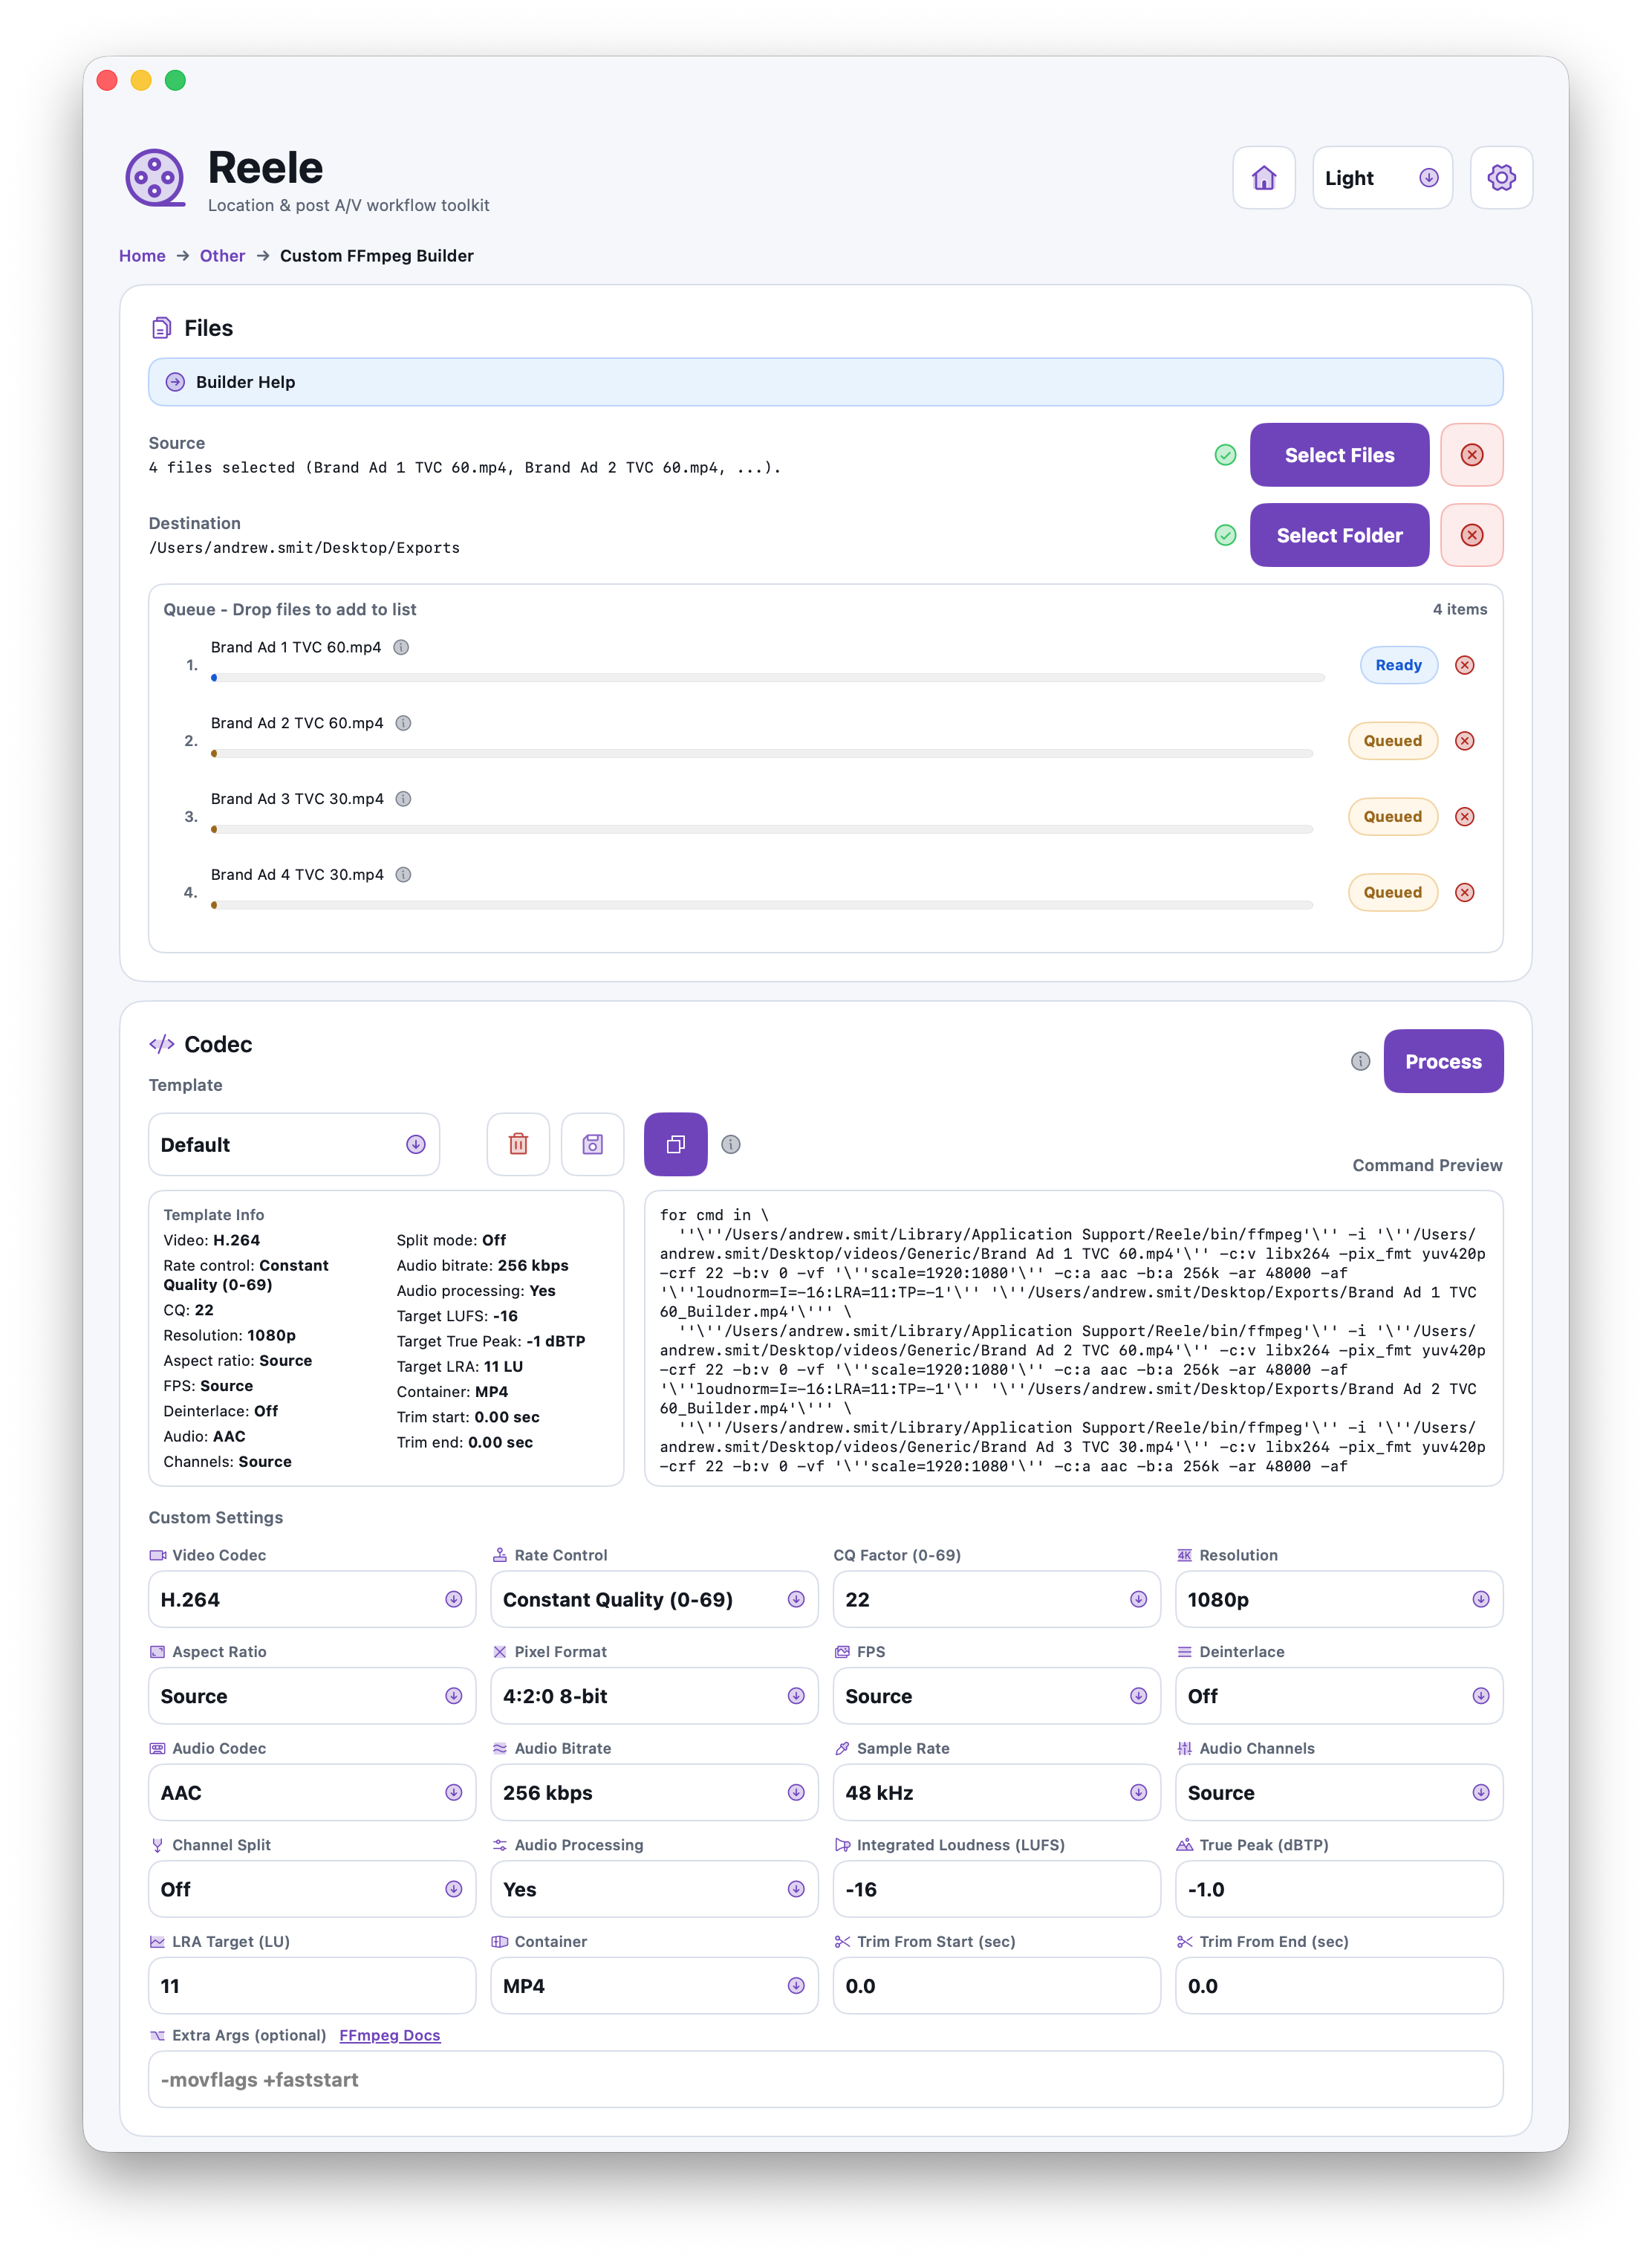Image resolution: width=1652 pixels, height=2262 pixels.
Task: Toggle the Deinterlace Off selector
Action: (x=1338, y=1696)
